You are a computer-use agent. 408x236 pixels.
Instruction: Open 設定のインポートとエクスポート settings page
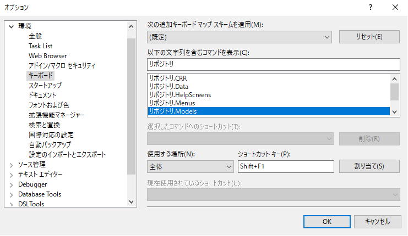tap(67, 155)
